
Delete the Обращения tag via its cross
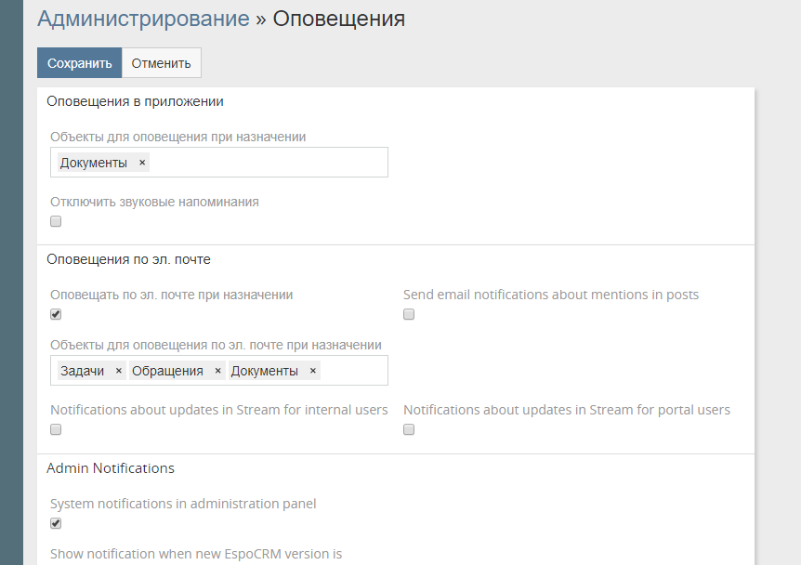point(218,371)
